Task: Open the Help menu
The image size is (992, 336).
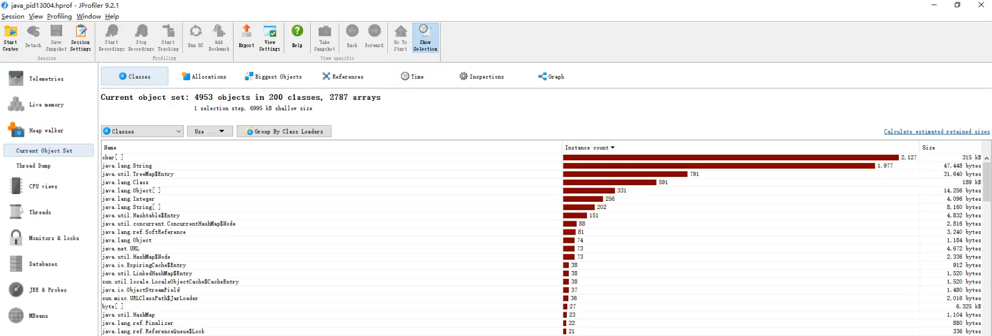Action: point(112,16)
